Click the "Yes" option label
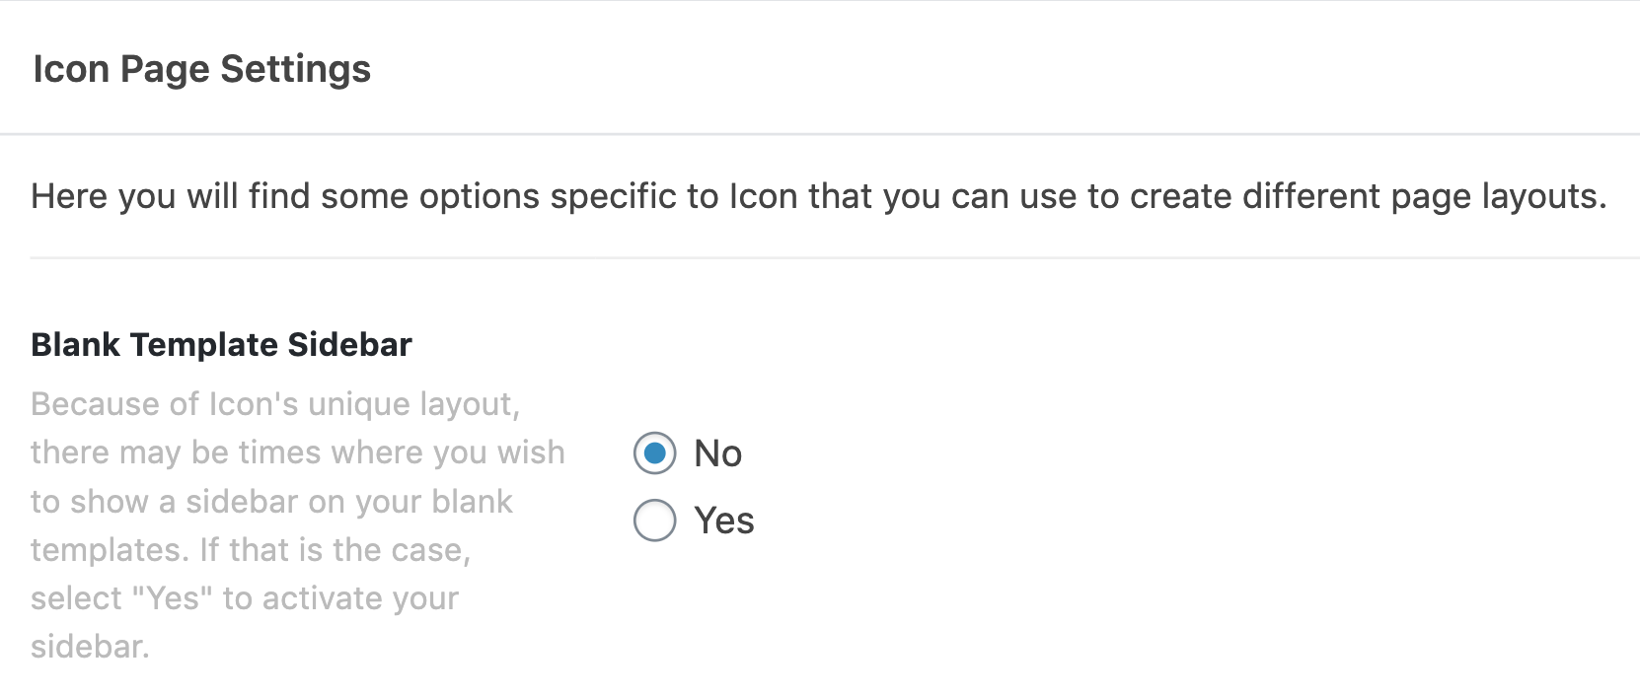The width and height of the screenshot is (1640, 696). tap(723, 521)
